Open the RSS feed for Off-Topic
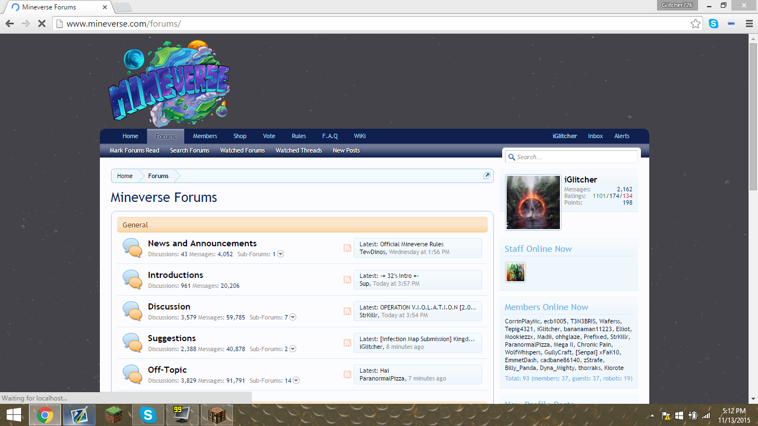Image resolution: width=758 pixels, height=426 pixels. click(347, 374)
